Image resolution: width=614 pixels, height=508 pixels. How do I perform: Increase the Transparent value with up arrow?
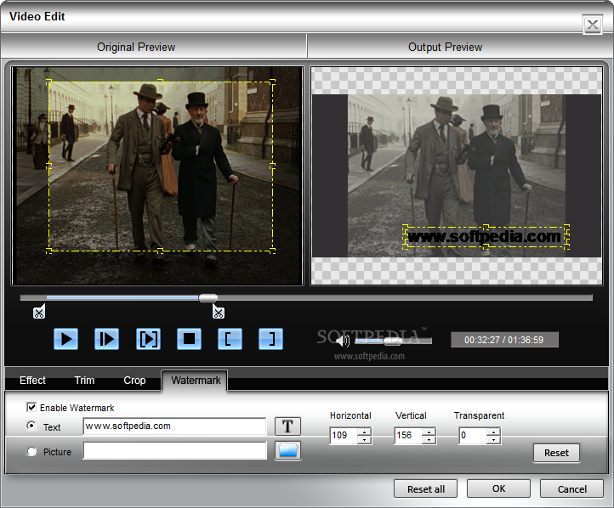tap(493, 432)
